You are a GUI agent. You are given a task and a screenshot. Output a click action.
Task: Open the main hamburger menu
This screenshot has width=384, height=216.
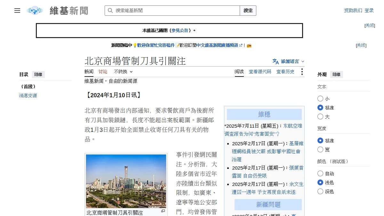(x=17, y=11)
